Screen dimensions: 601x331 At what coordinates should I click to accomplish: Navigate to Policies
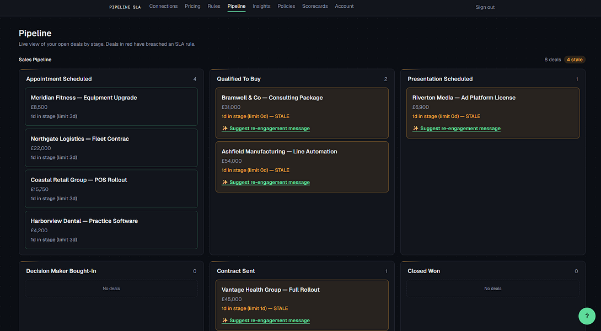click(x=286, y=6)
